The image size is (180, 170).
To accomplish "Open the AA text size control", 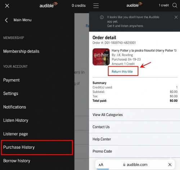I will tap(101, 165).
